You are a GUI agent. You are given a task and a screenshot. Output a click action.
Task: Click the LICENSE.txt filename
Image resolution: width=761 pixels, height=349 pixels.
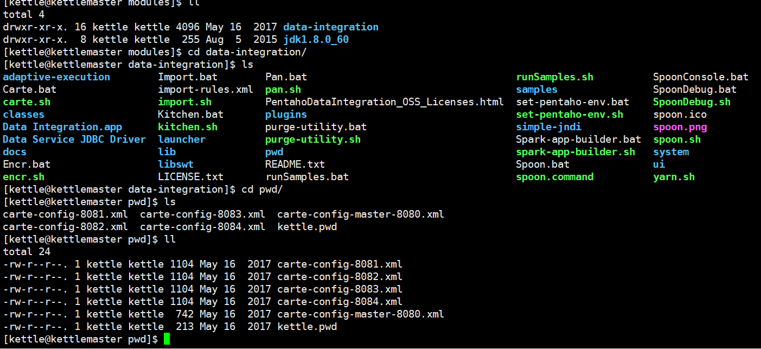pos(191,177)
